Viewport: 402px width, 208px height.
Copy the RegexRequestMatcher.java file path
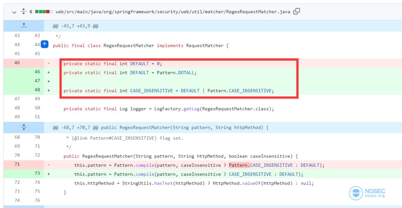click(x=297, y=12)
